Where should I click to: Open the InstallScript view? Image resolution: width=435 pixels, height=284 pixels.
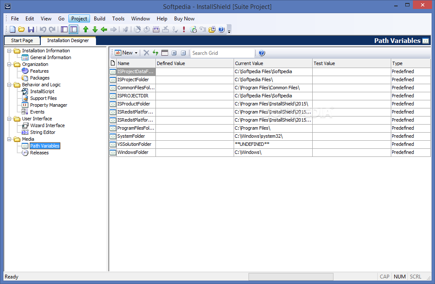42,91
